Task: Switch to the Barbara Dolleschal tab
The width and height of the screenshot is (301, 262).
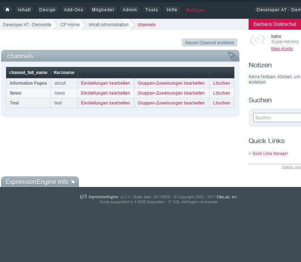Action: coord(274,24)
